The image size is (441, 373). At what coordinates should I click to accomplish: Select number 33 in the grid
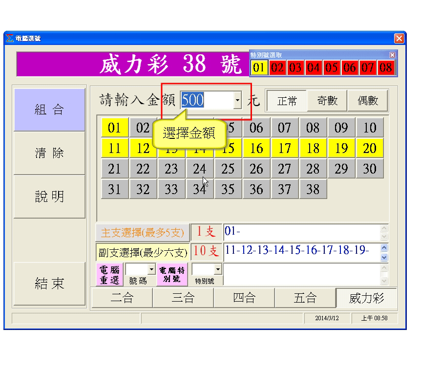coord(171,189)
